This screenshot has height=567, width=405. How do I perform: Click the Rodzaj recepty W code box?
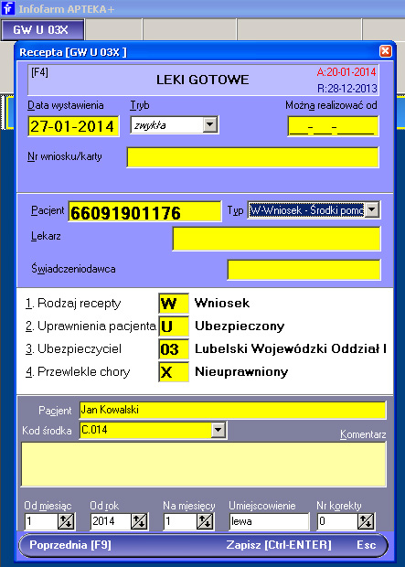174,303
